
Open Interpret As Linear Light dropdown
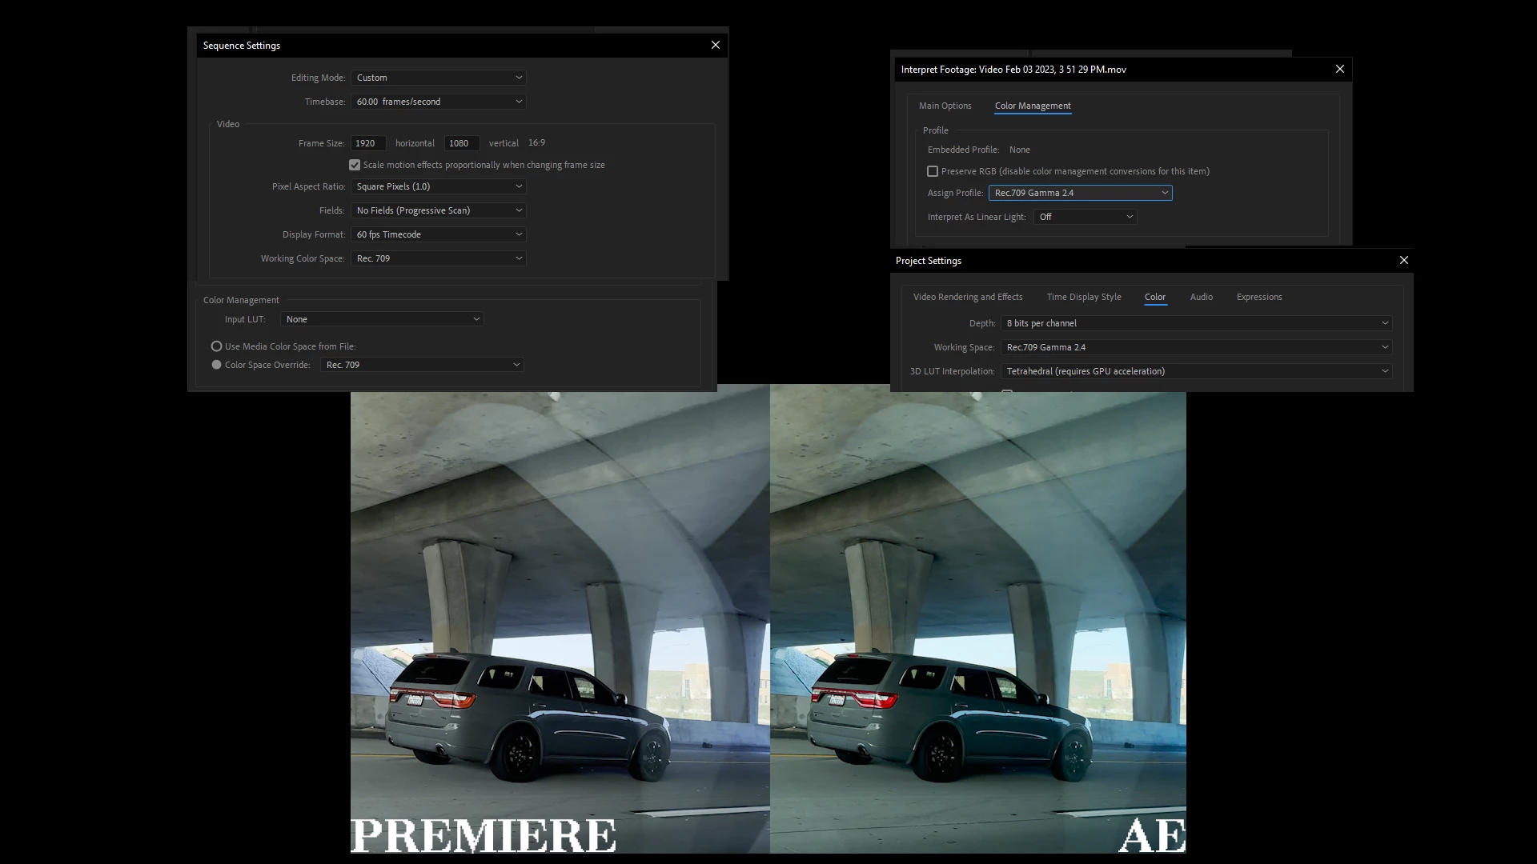click(x=1085, y=218)
